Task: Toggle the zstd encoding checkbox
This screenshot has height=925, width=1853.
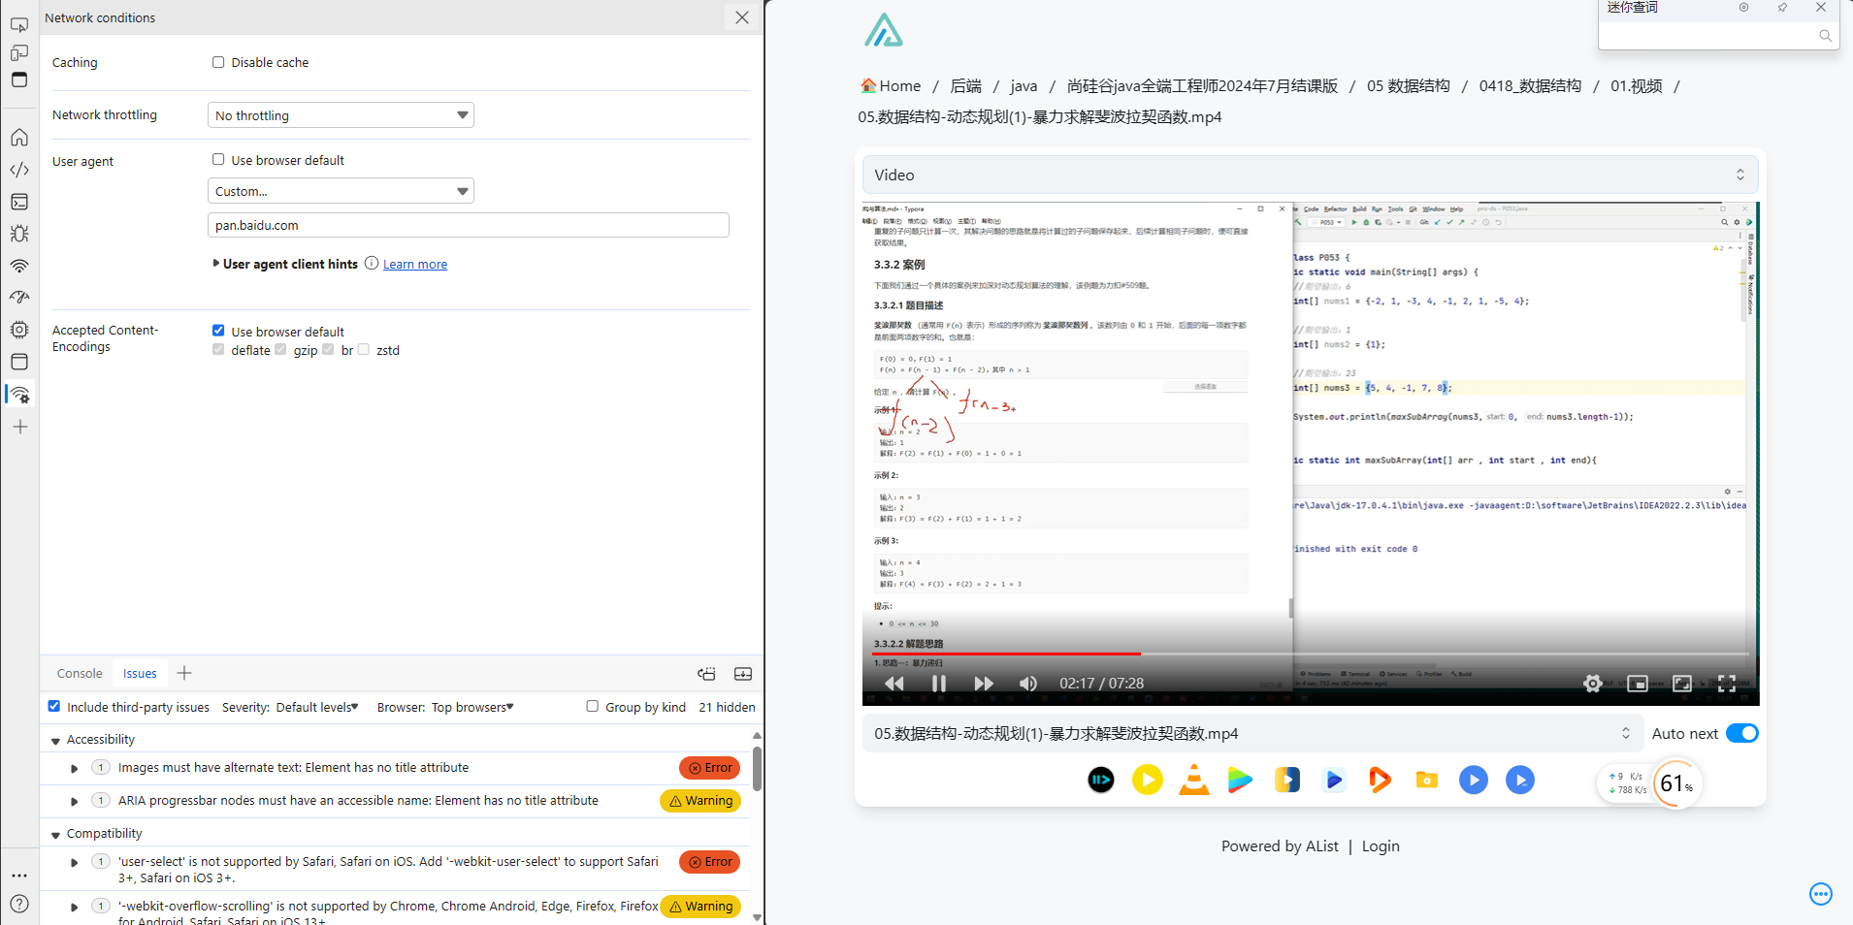Action: pyautogui.click(x=364, y=350)
